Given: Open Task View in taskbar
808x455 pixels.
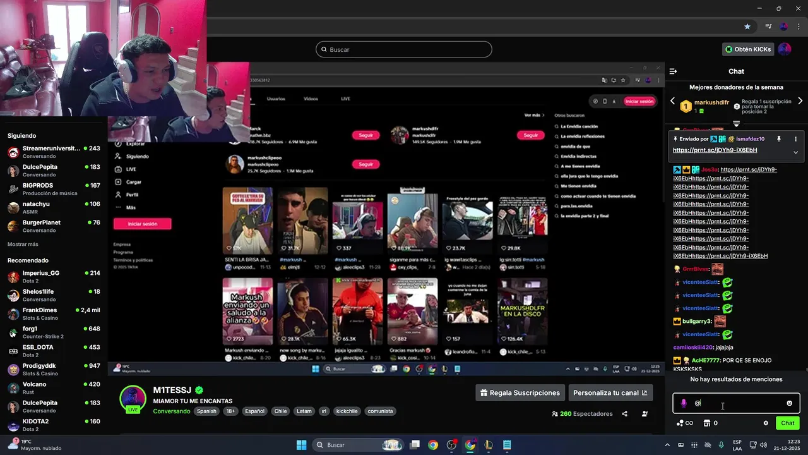Looking at the screenshot, I should click(x=415, y=445).
